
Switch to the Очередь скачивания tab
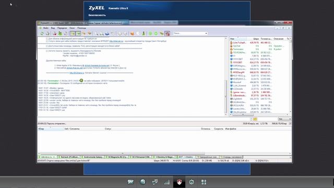pyautogui.click(x=231, y=157)
